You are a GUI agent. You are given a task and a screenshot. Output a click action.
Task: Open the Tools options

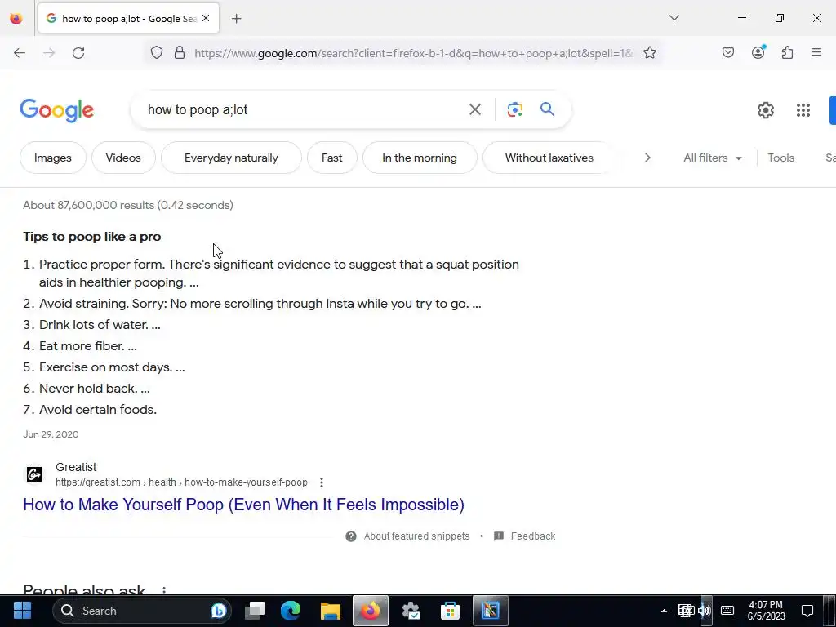point(780,158)
